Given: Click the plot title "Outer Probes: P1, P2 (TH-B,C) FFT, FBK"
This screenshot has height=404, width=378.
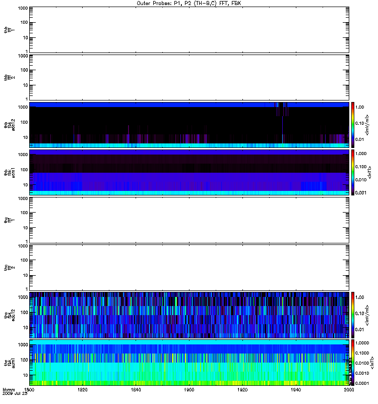Looking at the screenshot, I should 189,4.
